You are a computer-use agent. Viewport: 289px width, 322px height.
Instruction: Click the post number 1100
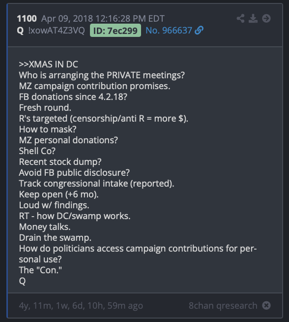[x=27, y=19]
